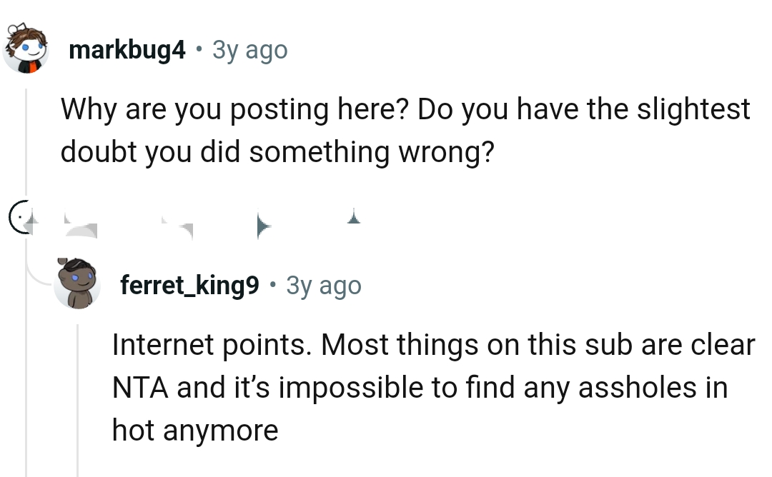Open the overflow menu for more comment actions
Screen dimensions: 772x477
pyautogui.click(x=352, y=220)
